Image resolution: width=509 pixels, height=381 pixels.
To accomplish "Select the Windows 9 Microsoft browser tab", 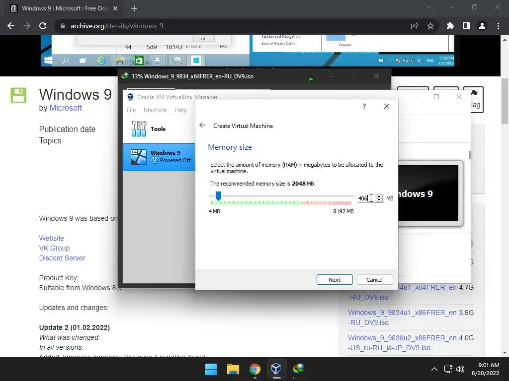I will 64,8.
